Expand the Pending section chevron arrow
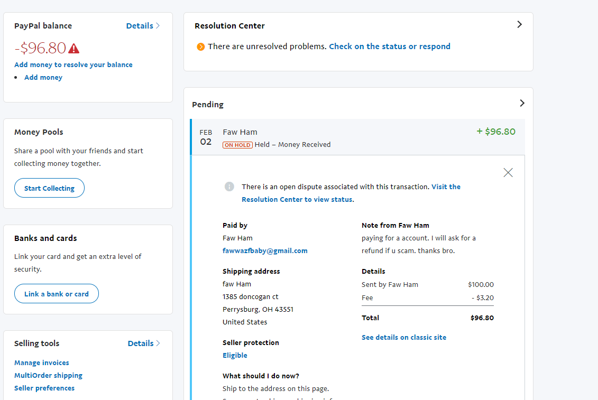 [522, 103]
